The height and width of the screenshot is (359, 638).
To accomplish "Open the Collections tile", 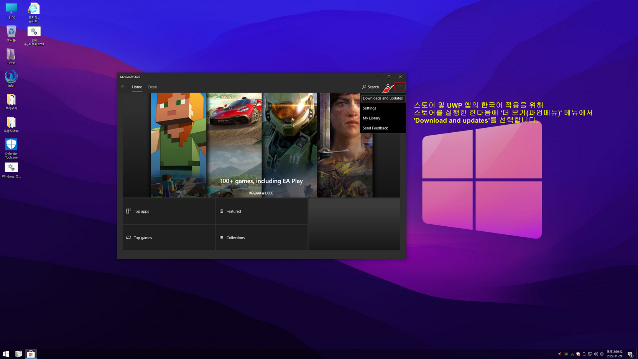I will click(261, 238).
